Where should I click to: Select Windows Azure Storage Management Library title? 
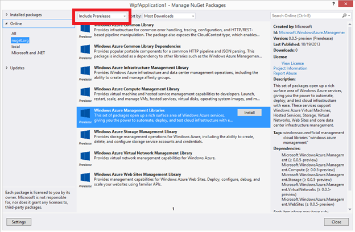[135, 131]
